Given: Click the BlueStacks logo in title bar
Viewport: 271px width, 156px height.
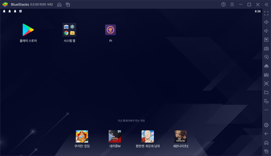Looking at the screenshot, I should click(5, 5).
